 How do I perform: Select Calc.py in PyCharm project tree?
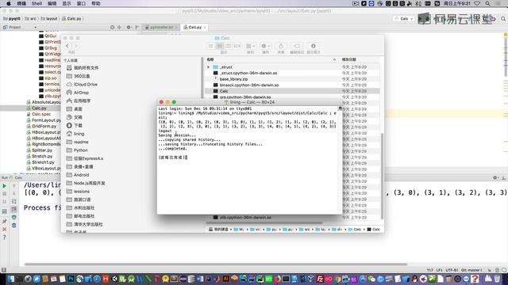[x=37, y=108]
